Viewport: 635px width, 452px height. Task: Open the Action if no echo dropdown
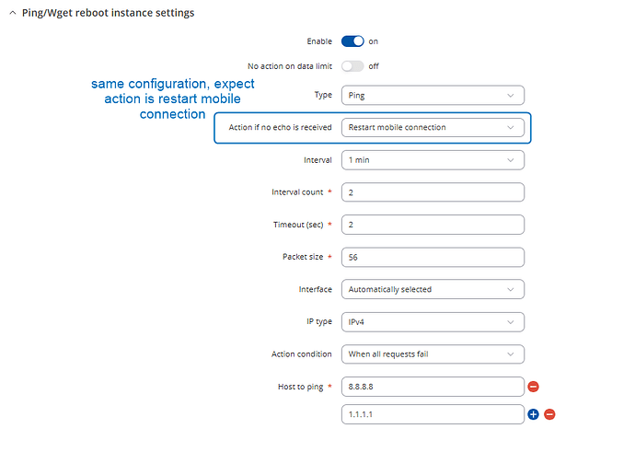pyautogui.click(x=432, y=128)
